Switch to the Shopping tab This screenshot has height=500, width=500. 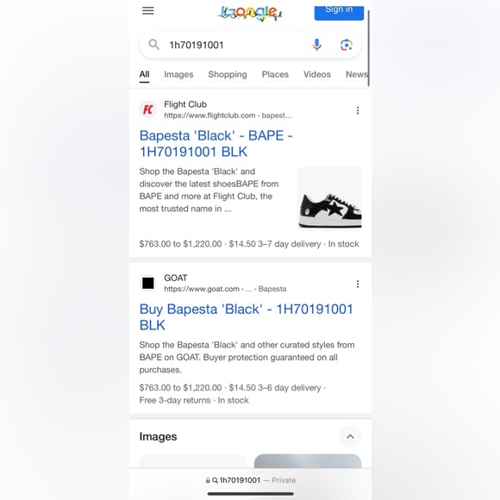tap(228, 74)
